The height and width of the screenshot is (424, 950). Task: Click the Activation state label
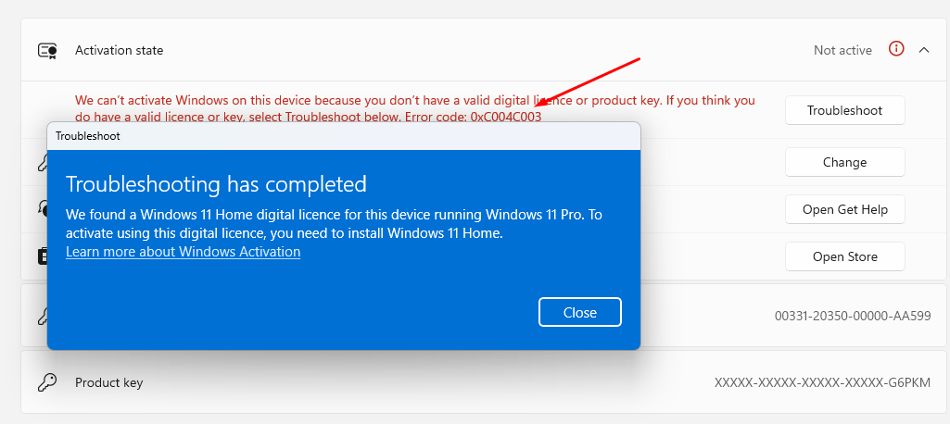pos(119,50)
